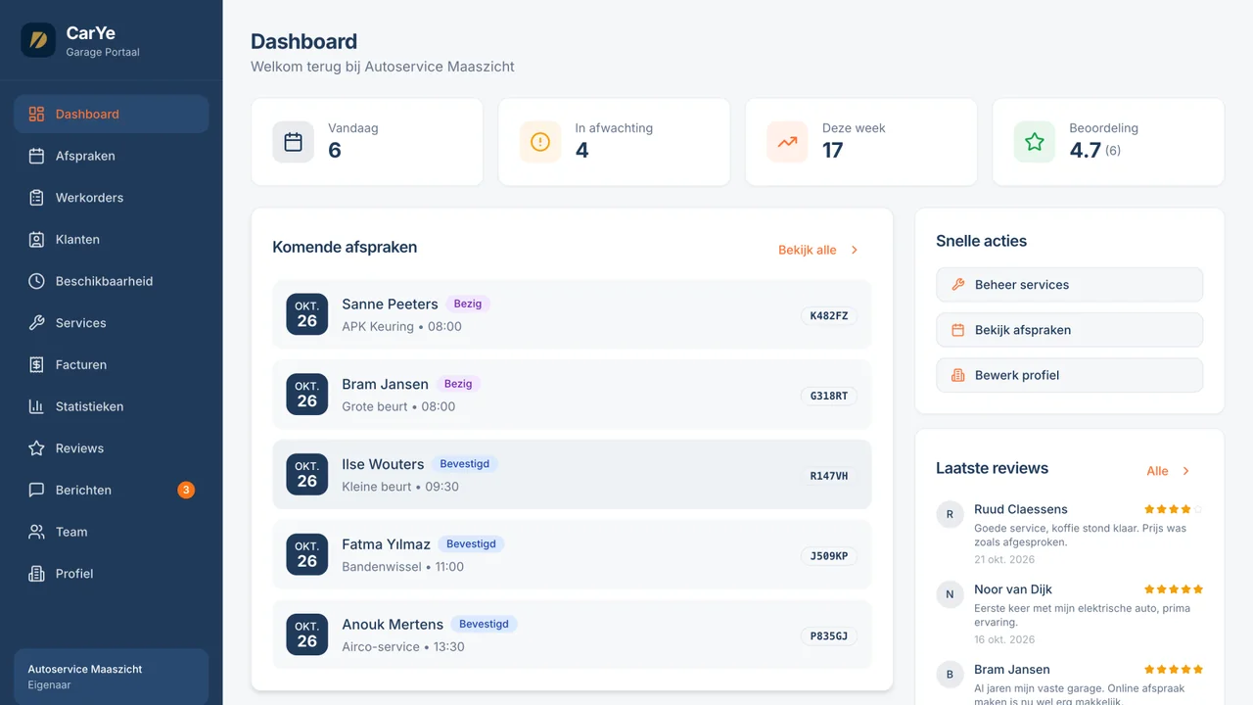1253x705 pixels.
Task: Click the chevron next to Bekijk alle
Action: point(855,250)
